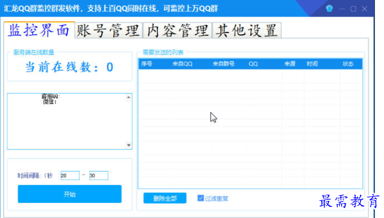Switch to the 监控界面 tab
Viewport: 384px width, 218px height.
coord(39,30)
